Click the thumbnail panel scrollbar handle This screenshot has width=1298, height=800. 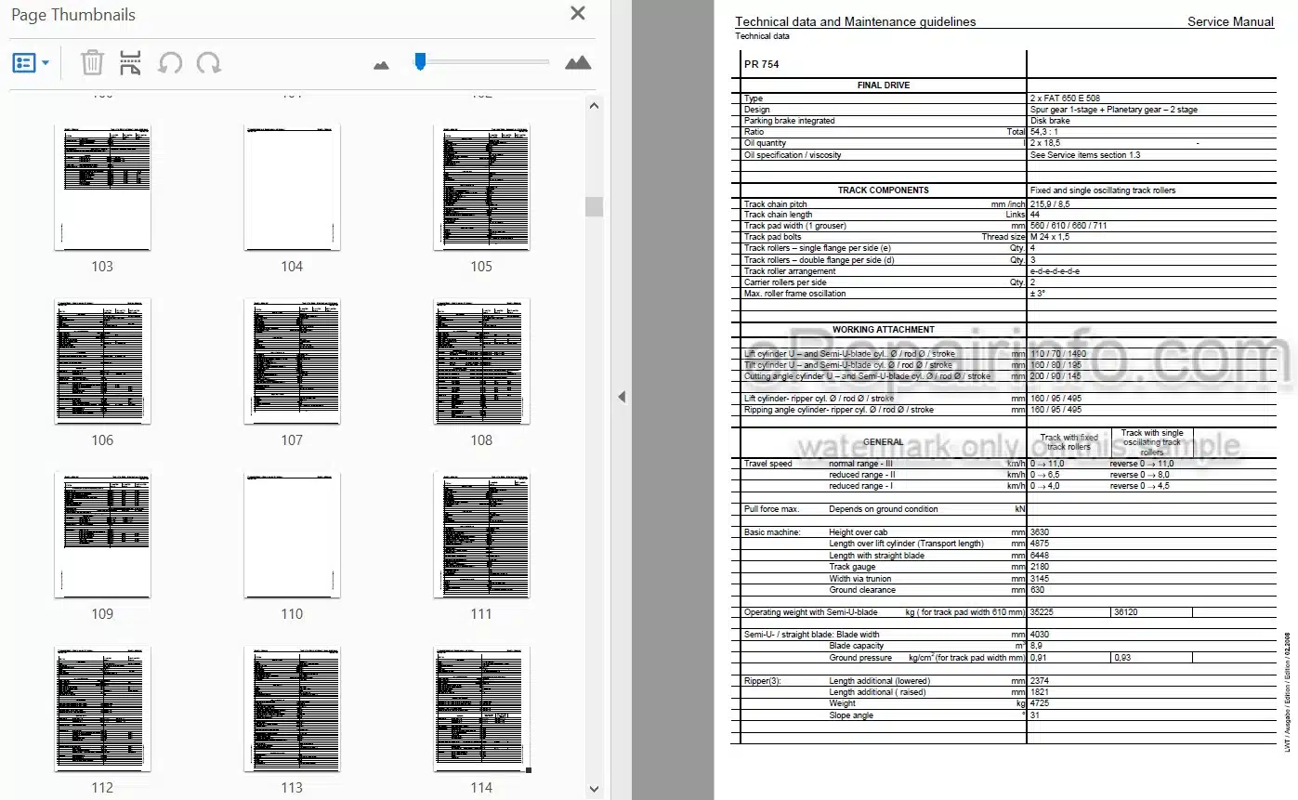coord(595,206)
